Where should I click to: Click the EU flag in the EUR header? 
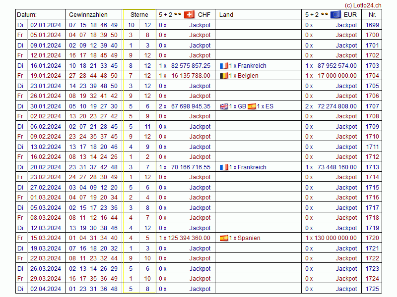[x=335, y=15]
